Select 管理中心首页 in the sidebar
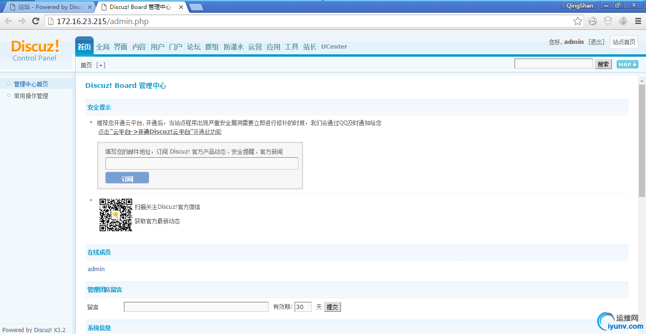Screen dimensions: 646x334 pyautogui.click(x=31, y=84)
